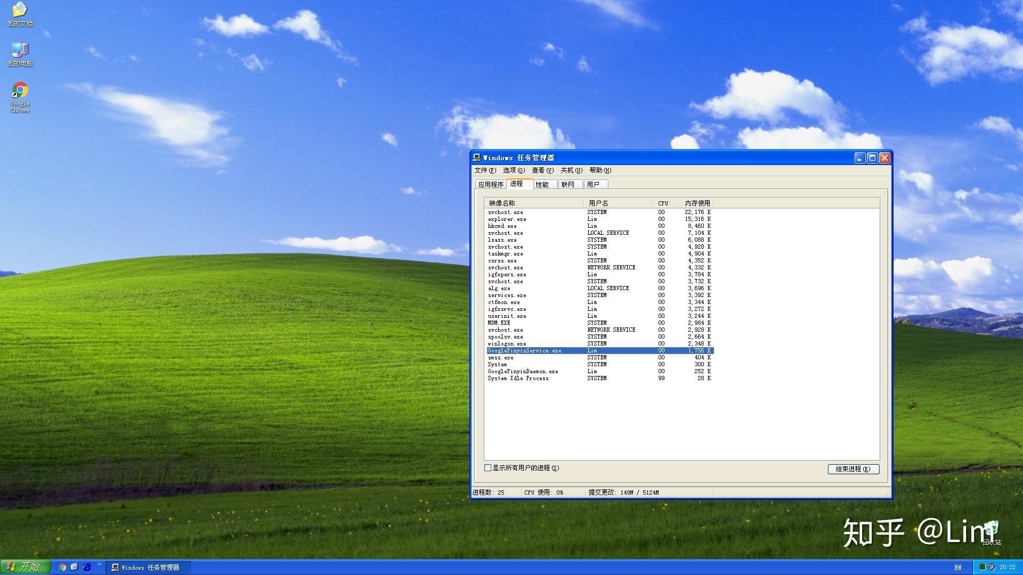The image size is (1023, 575).
Task: Switch to the 用户 tab
Action: click(596, 185)
